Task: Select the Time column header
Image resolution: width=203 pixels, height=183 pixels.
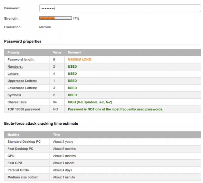Action: [56, 135]
